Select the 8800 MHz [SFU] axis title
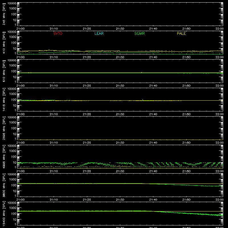The image size is (228, 228). click(x=4, y=185)
